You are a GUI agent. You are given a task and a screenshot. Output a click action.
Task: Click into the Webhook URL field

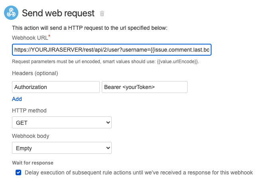coord(112,50)
